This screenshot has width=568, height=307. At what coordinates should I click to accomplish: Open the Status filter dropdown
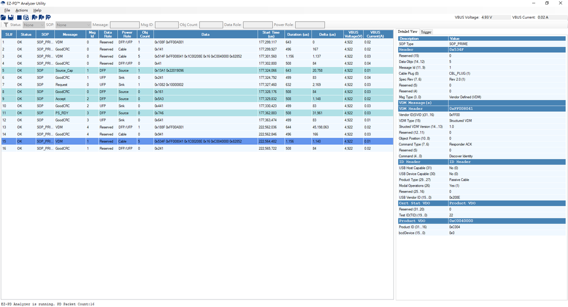(x=34, y=25)
